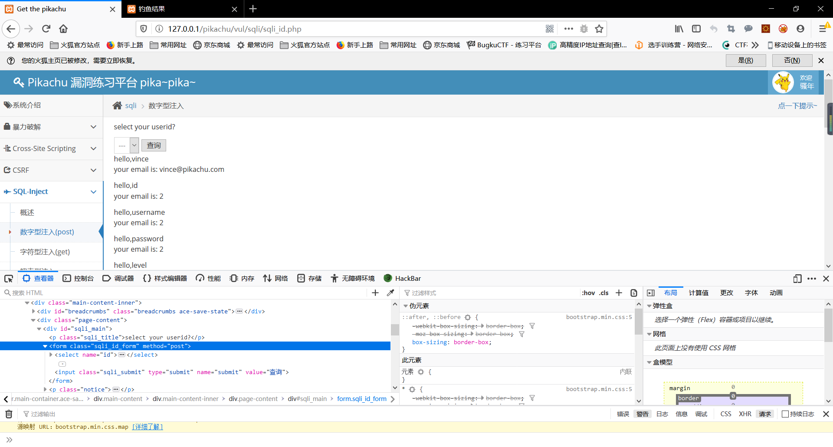
Task: Click the Pikachu user avatar
Action: point(783,82)
